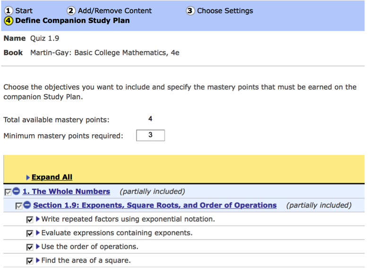Toggle The Whole Numbers chapter checkbox
368x268 pixels.
(8, 192)
